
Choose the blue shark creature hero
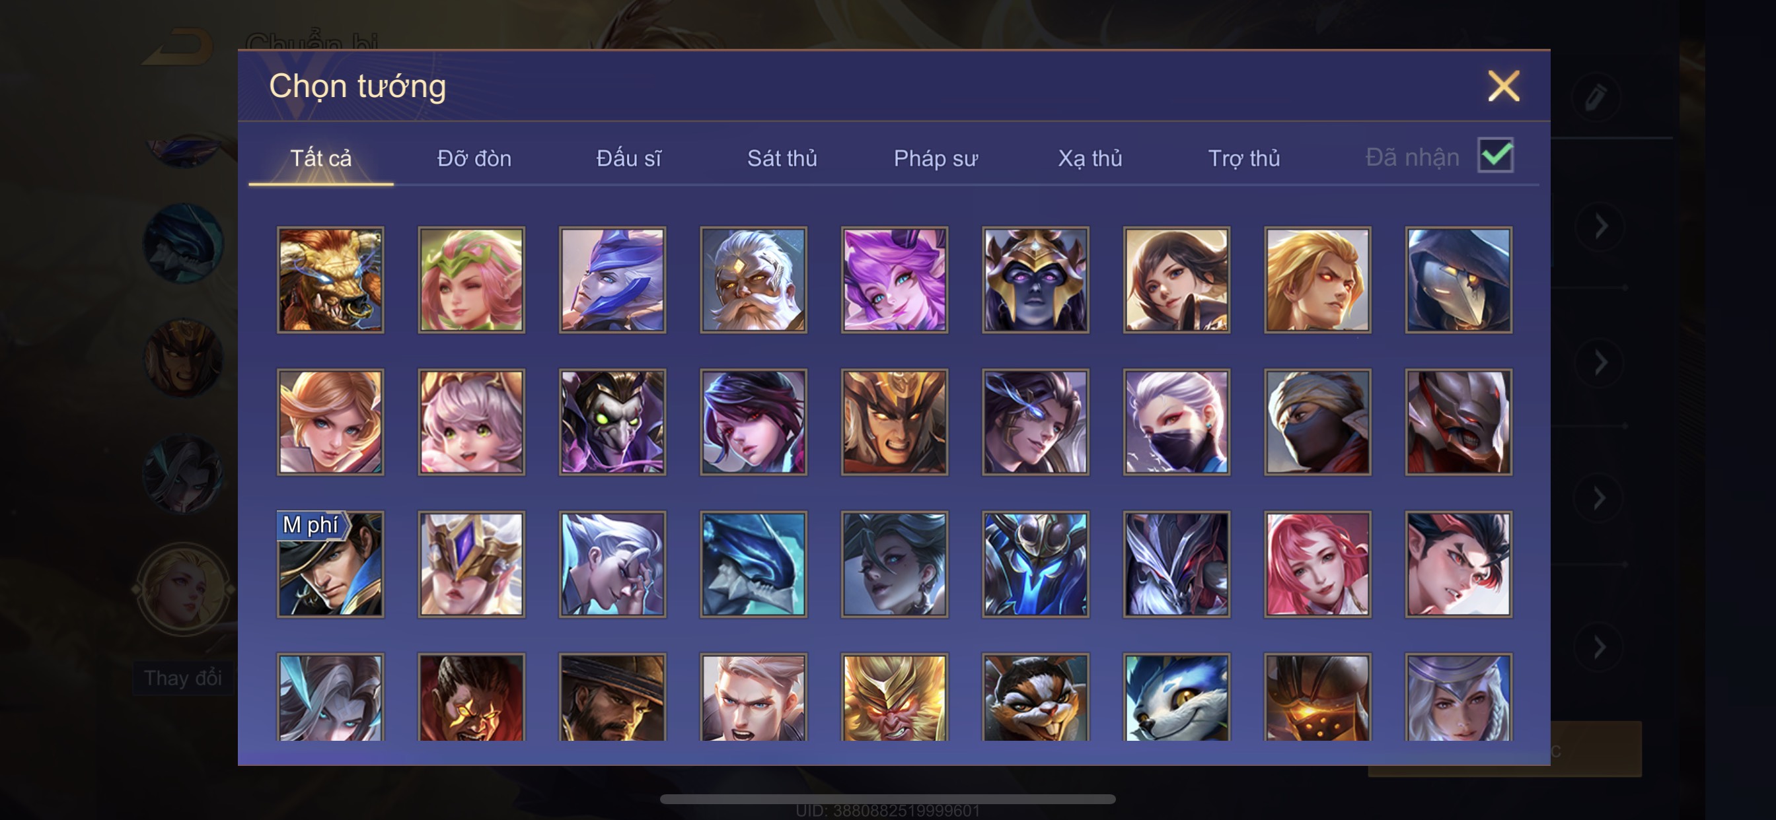coord(754,564)
